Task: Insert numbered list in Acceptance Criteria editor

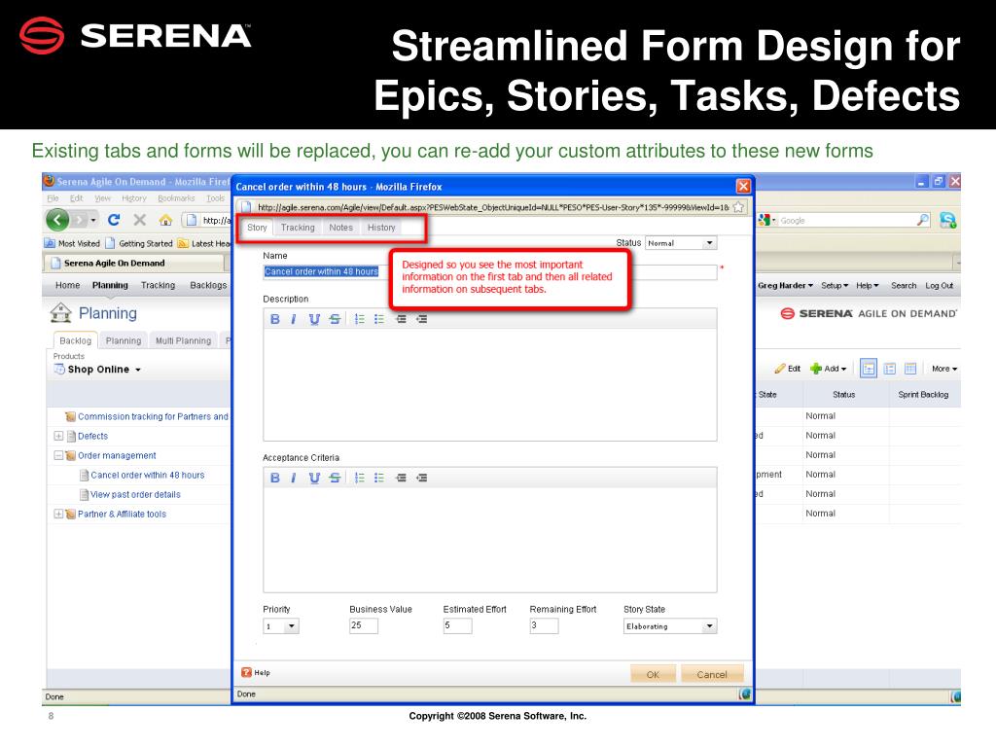Action: (360, 478)
